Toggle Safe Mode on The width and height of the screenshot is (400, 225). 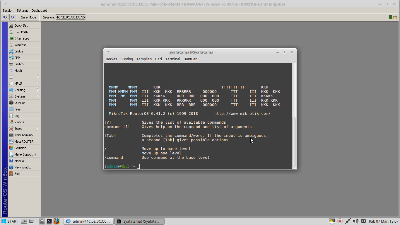29,17
